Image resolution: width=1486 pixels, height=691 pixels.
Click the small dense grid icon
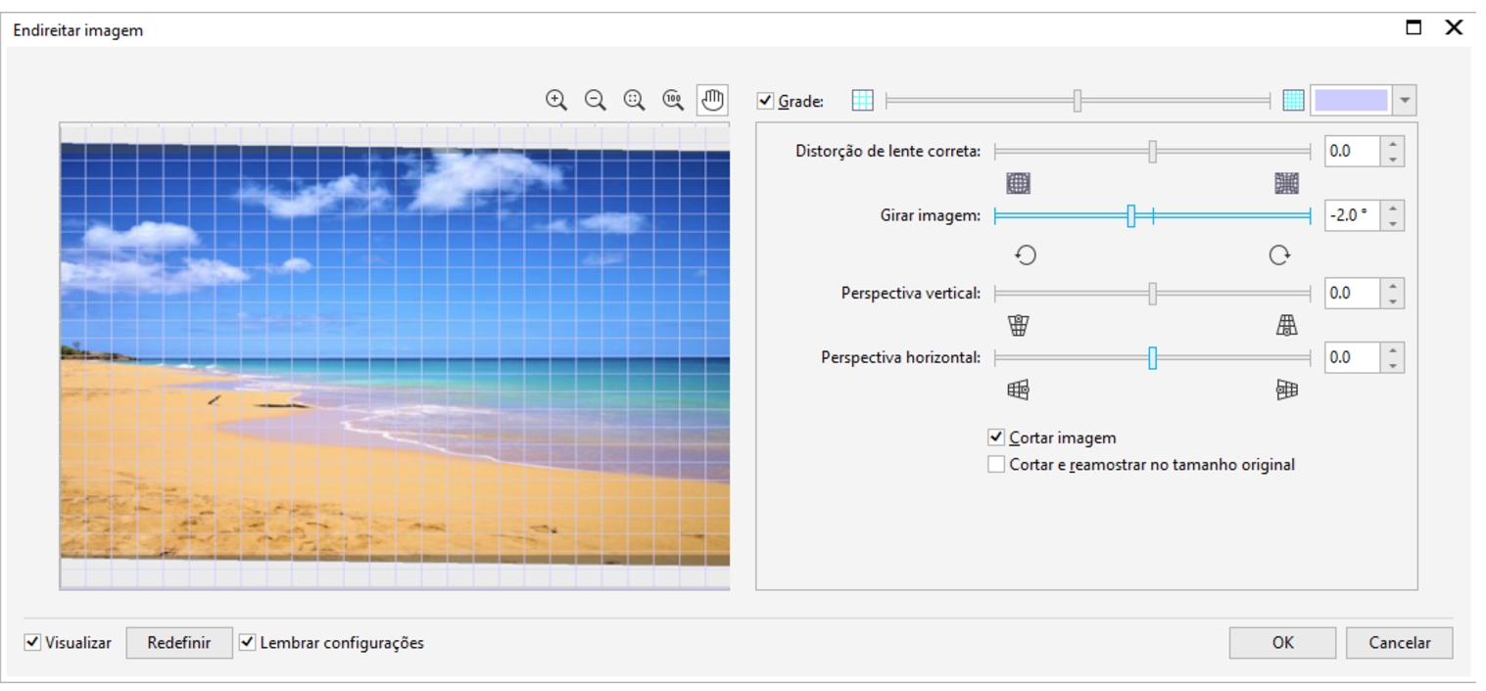click(1293, 100)
